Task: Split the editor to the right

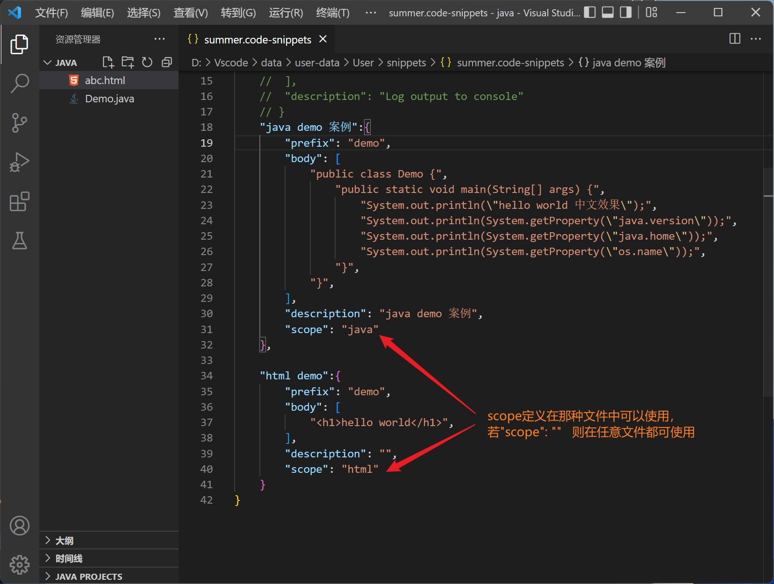Action: click(x=735, y=39)
